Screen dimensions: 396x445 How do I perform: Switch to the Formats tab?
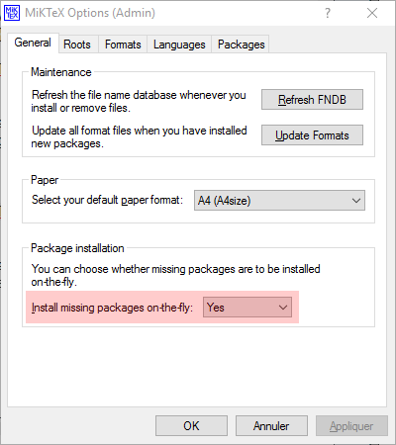click(123, 44)
